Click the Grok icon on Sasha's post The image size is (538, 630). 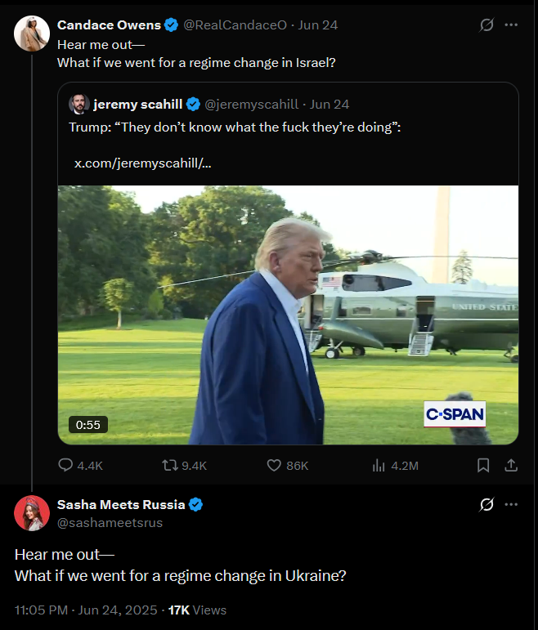[486, 505]
